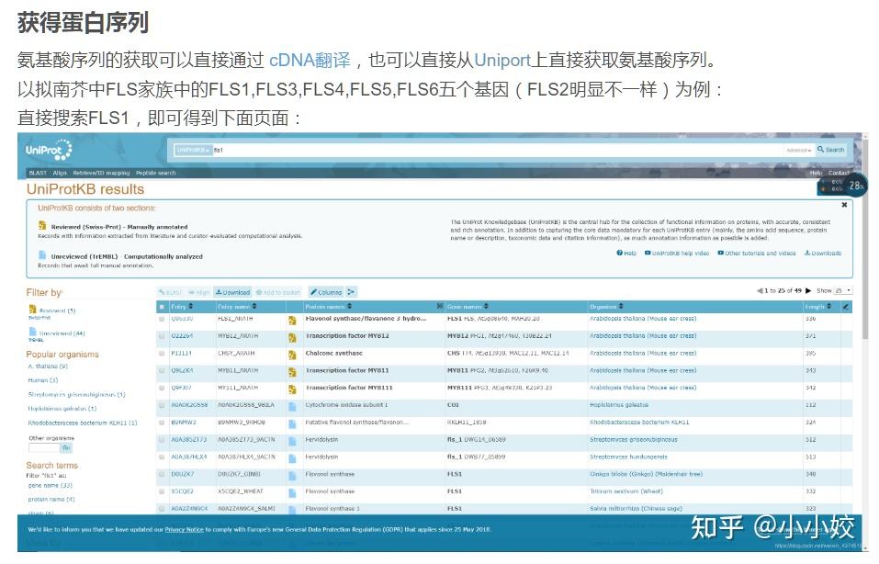The width and height of the screenshot is (879, 564).
Task: Click the unreviewed icon in Cytochrome oxidase row
Action: coord(292,406)
